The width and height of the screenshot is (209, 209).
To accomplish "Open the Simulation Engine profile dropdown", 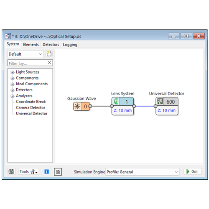I will coord(142,172).
